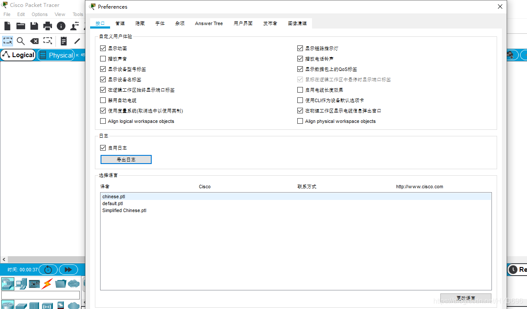This screenshot has width=527, height=309.
Task: Toggle the 显示动画 checkbox
Action: tap(103, 48)
